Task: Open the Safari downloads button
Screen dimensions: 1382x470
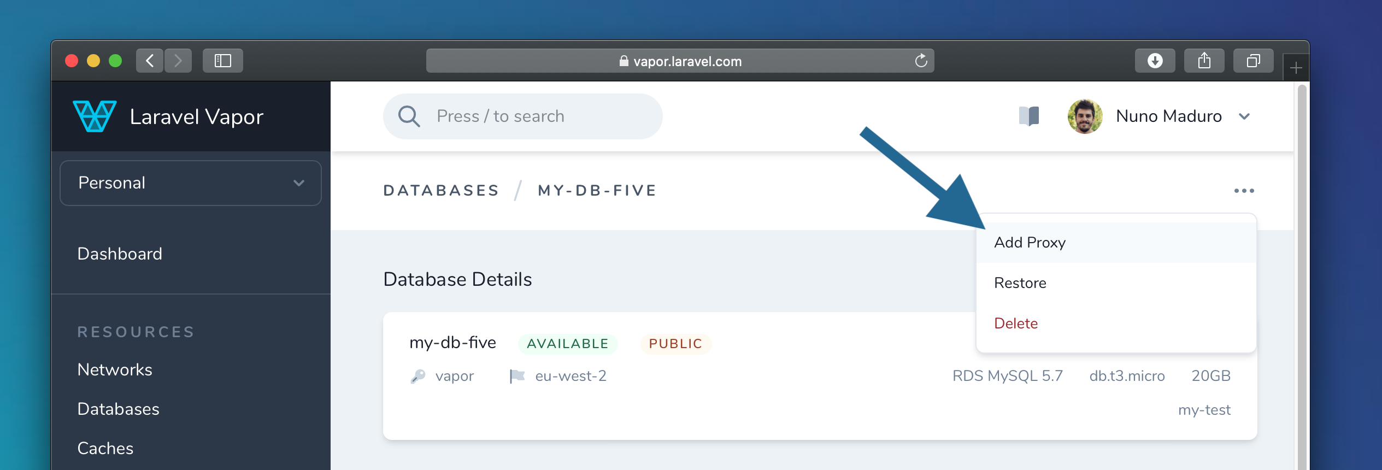Action: click(x=1155, y=61)
